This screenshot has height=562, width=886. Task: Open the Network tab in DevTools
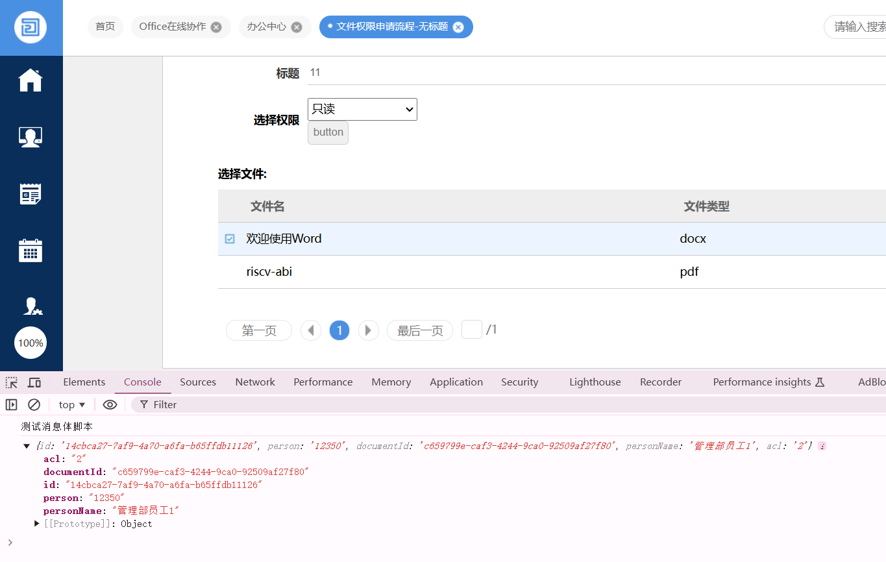tap(255, 382)
